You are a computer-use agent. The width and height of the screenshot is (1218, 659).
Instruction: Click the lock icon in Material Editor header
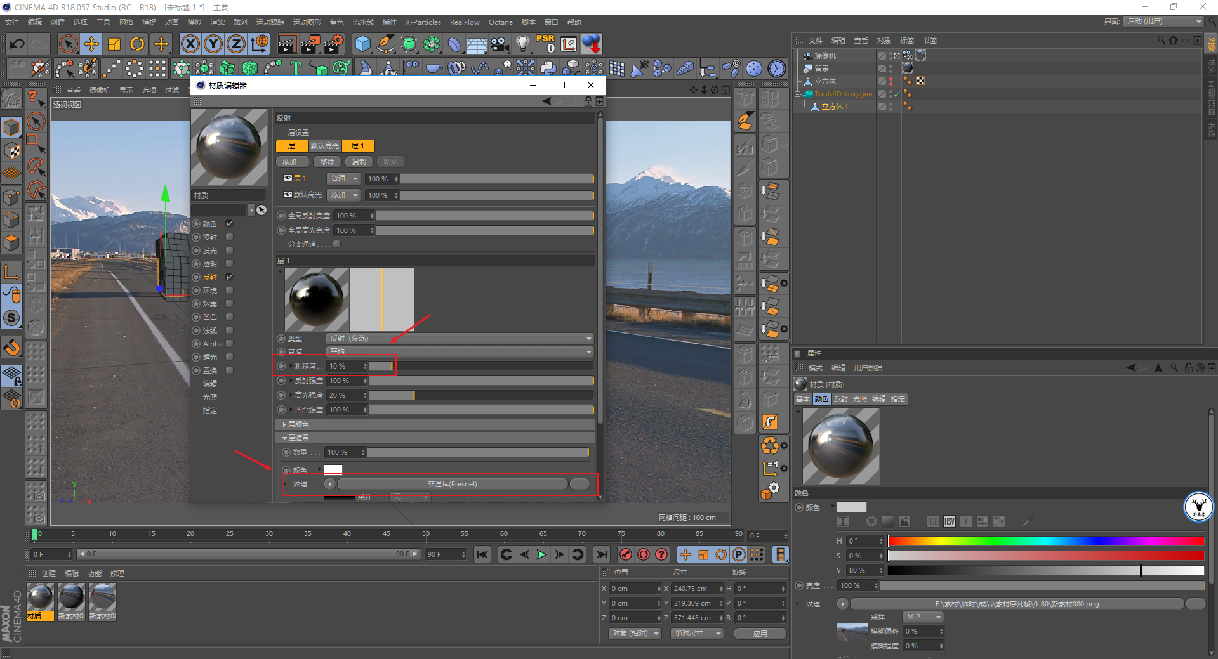pos(588,101)
